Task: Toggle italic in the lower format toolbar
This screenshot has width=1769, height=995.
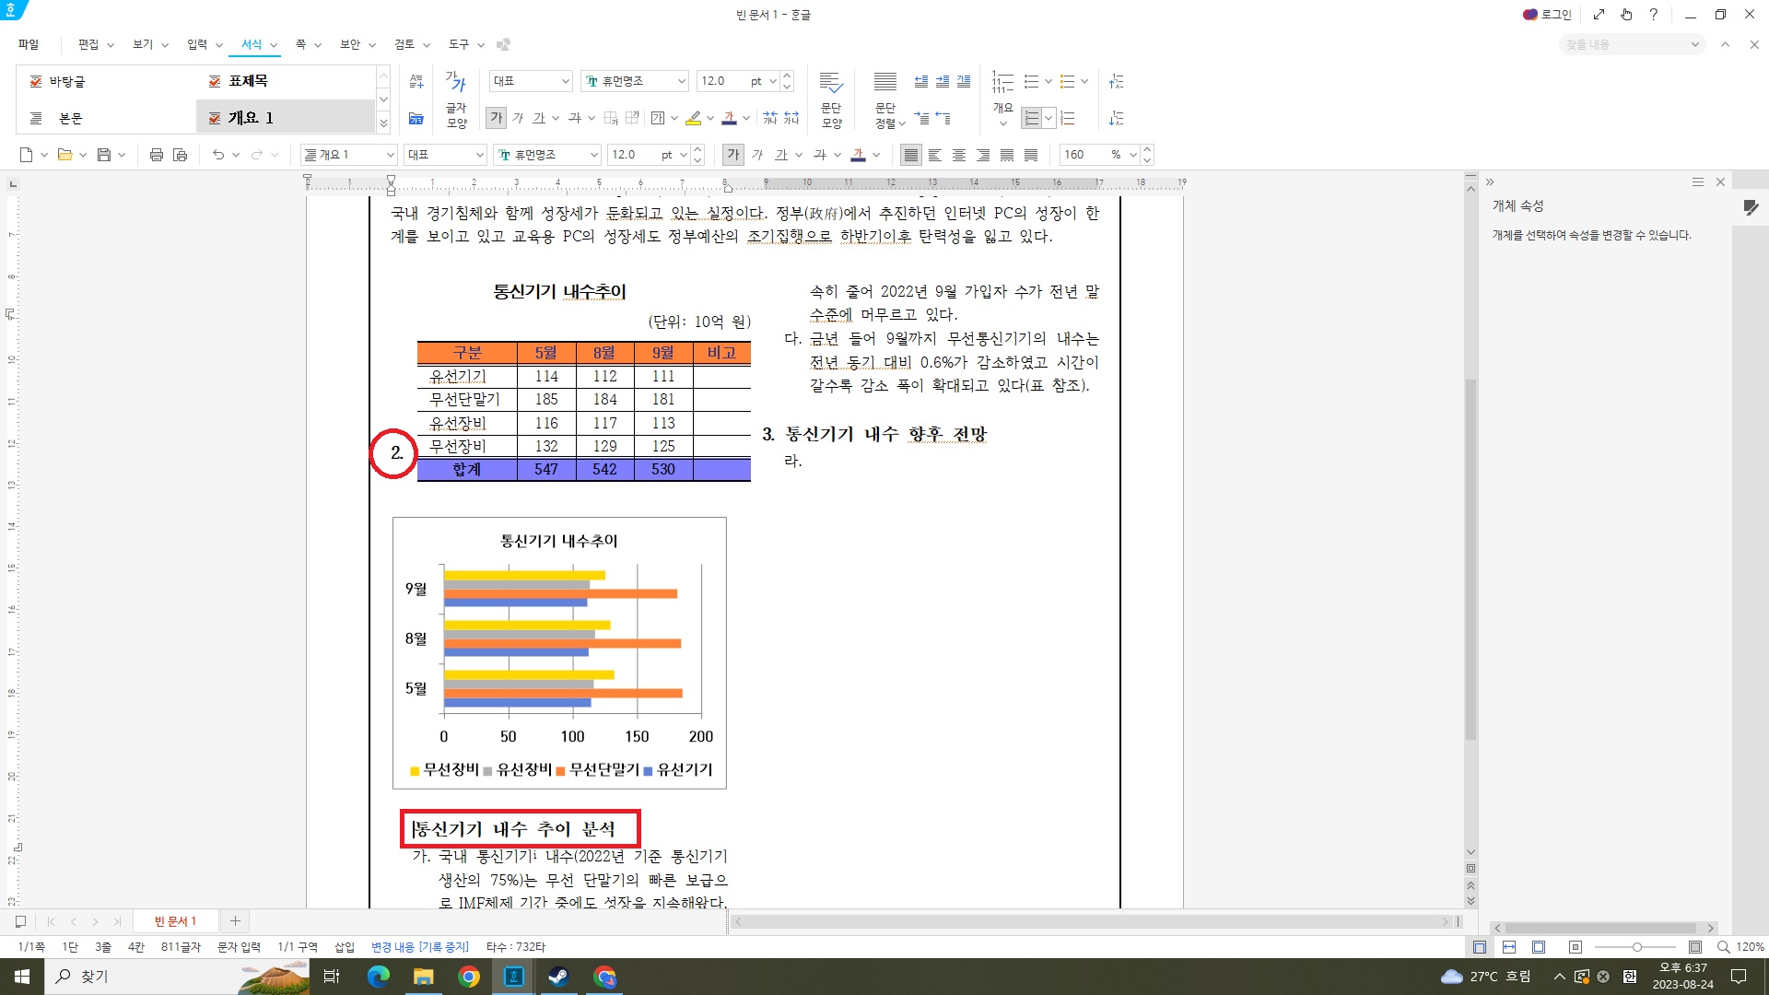Action: coord(757,155)
